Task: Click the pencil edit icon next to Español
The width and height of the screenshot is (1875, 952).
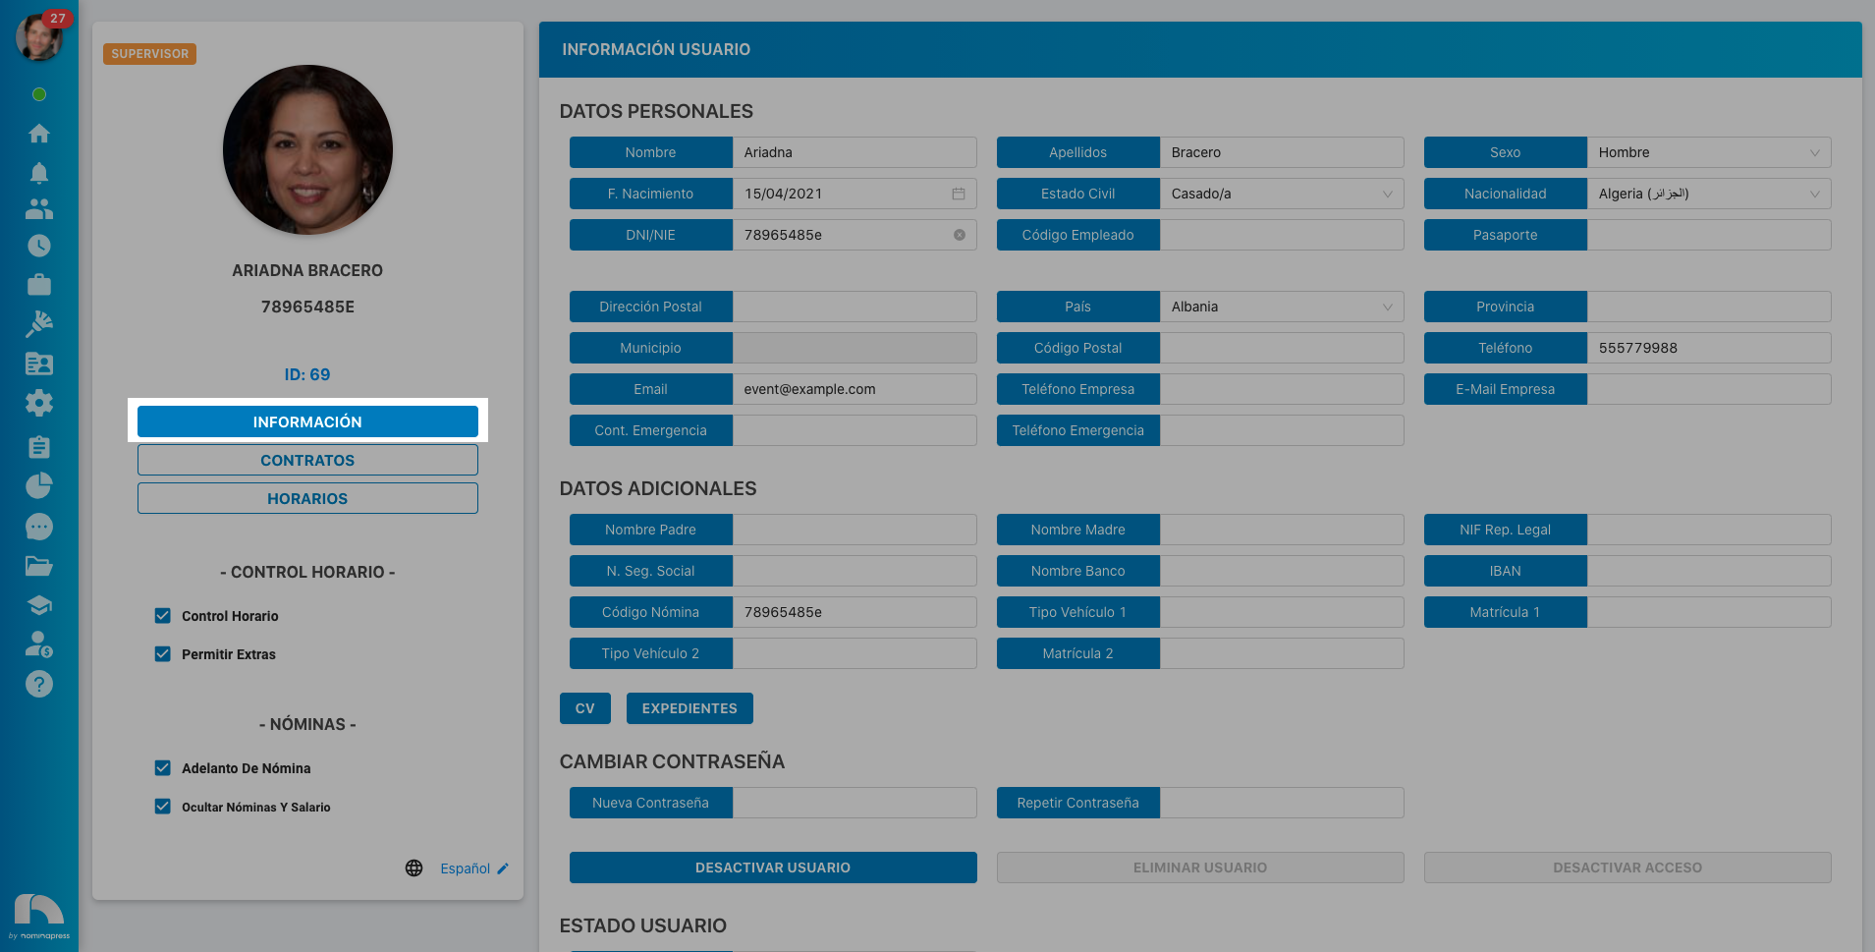Action: 503,868
